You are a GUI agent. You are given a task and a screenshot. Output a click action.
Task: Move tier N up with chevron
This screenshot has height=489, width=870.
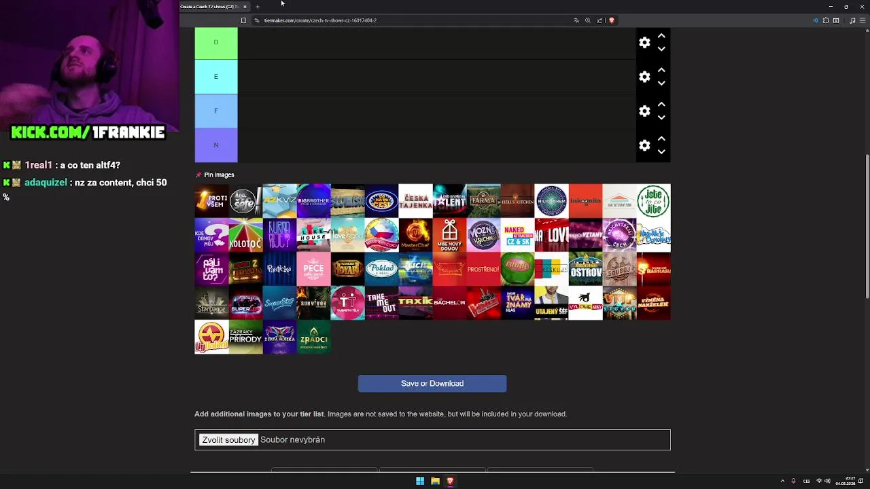pos(661,138)
